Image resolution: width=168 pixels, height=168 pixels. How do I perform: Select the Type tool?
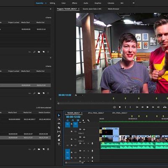(59, 144)
